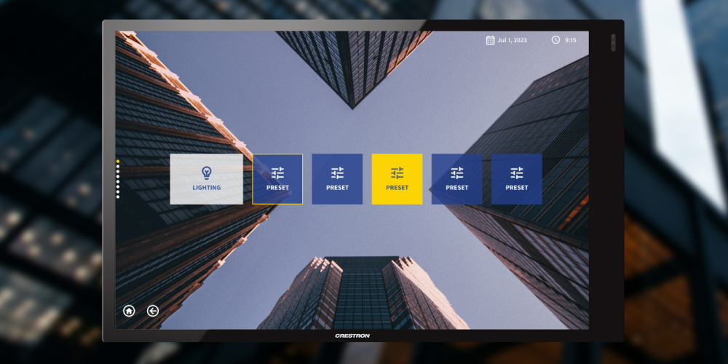The height and width of the screenshot is (364, 728).
Task: Click the Crestron logo on the bezel
Action: 352,336
